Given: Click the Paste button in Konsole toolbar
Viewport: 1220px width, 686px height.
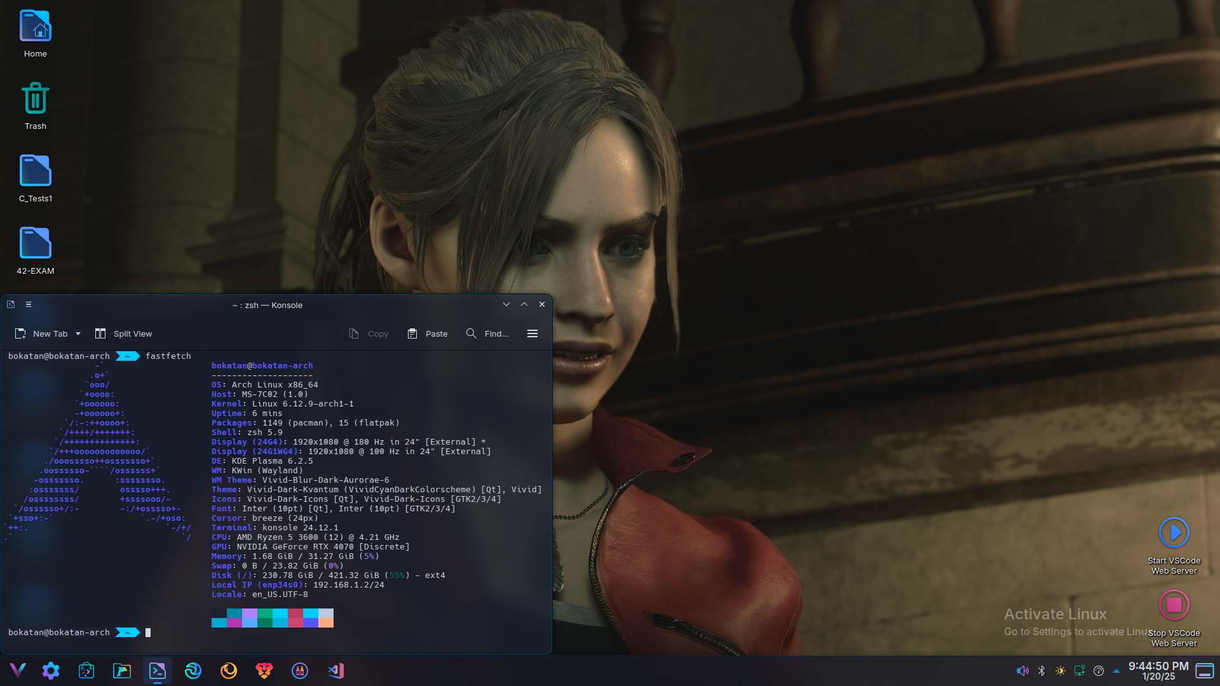Looking at the screenshot, I should click(x=428, y=333).
